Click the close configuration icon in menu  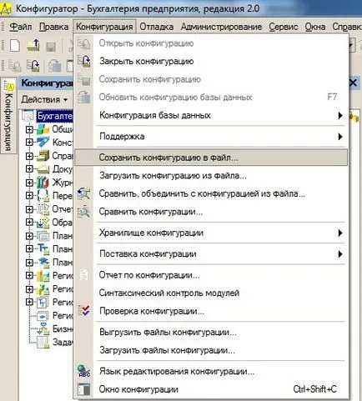pyautogui.click(x=83, y=61)
